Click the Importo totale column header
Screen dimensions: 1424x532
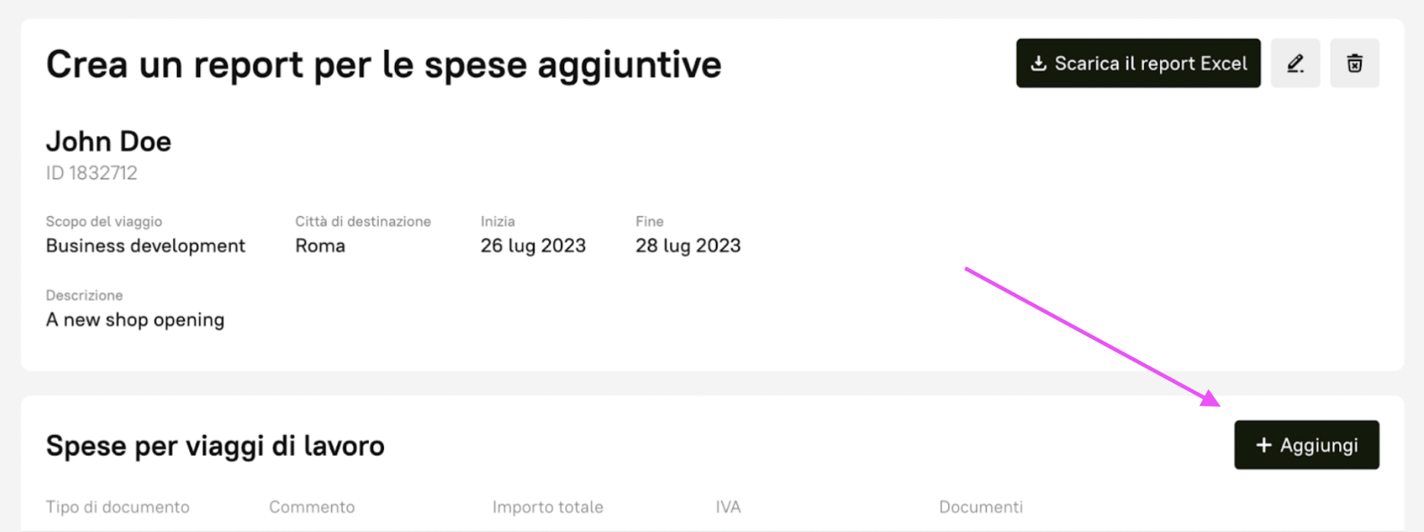tap(547, 507)
